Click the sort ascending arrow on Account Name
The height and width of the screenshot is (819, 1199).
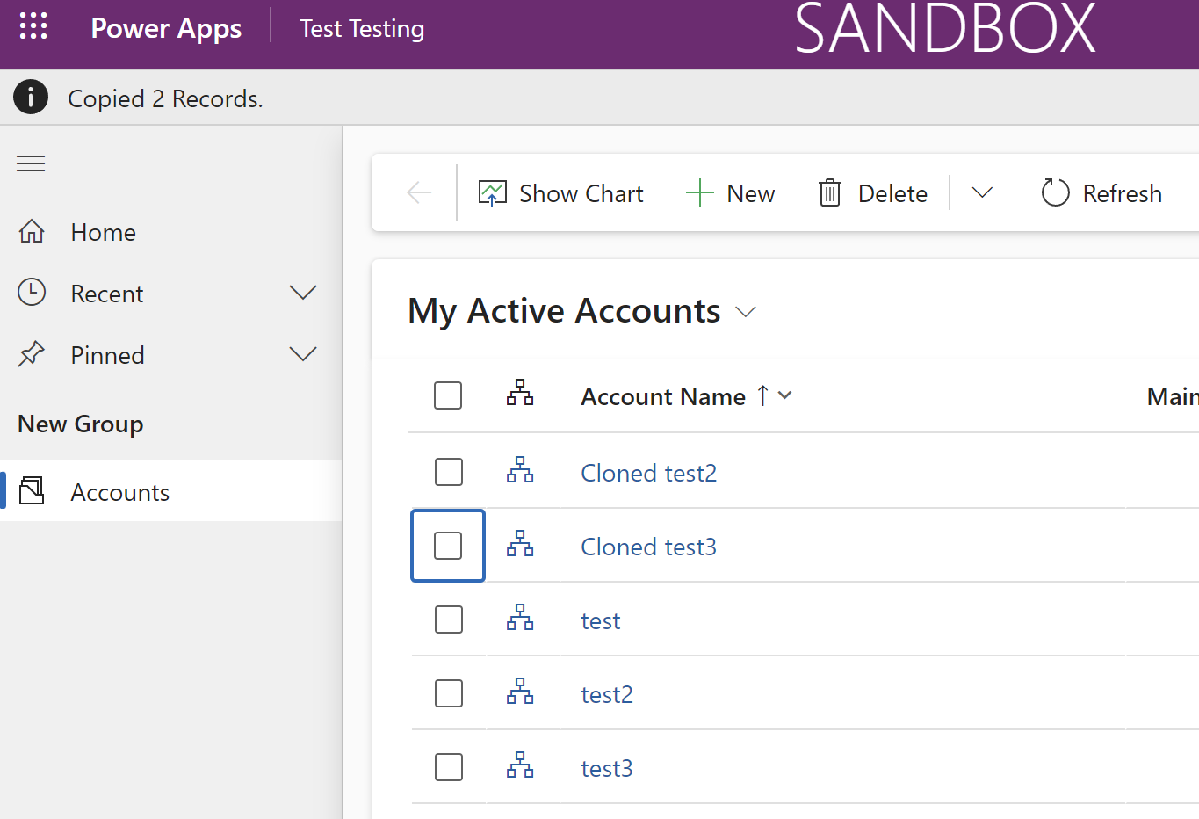point(762,395)
